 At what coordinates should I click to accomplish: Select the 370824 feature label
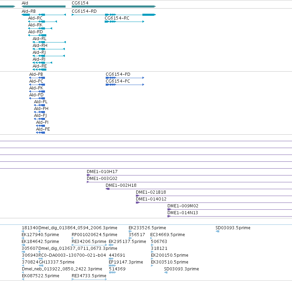30,262
